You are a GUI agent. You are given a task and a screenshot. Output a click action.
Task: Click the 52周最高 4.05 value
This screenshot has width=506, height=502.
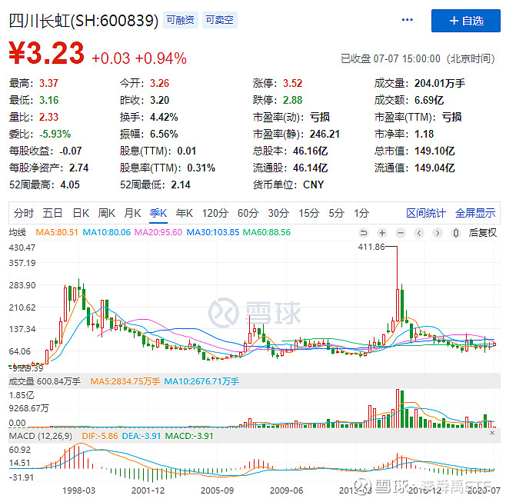[70, 185]
